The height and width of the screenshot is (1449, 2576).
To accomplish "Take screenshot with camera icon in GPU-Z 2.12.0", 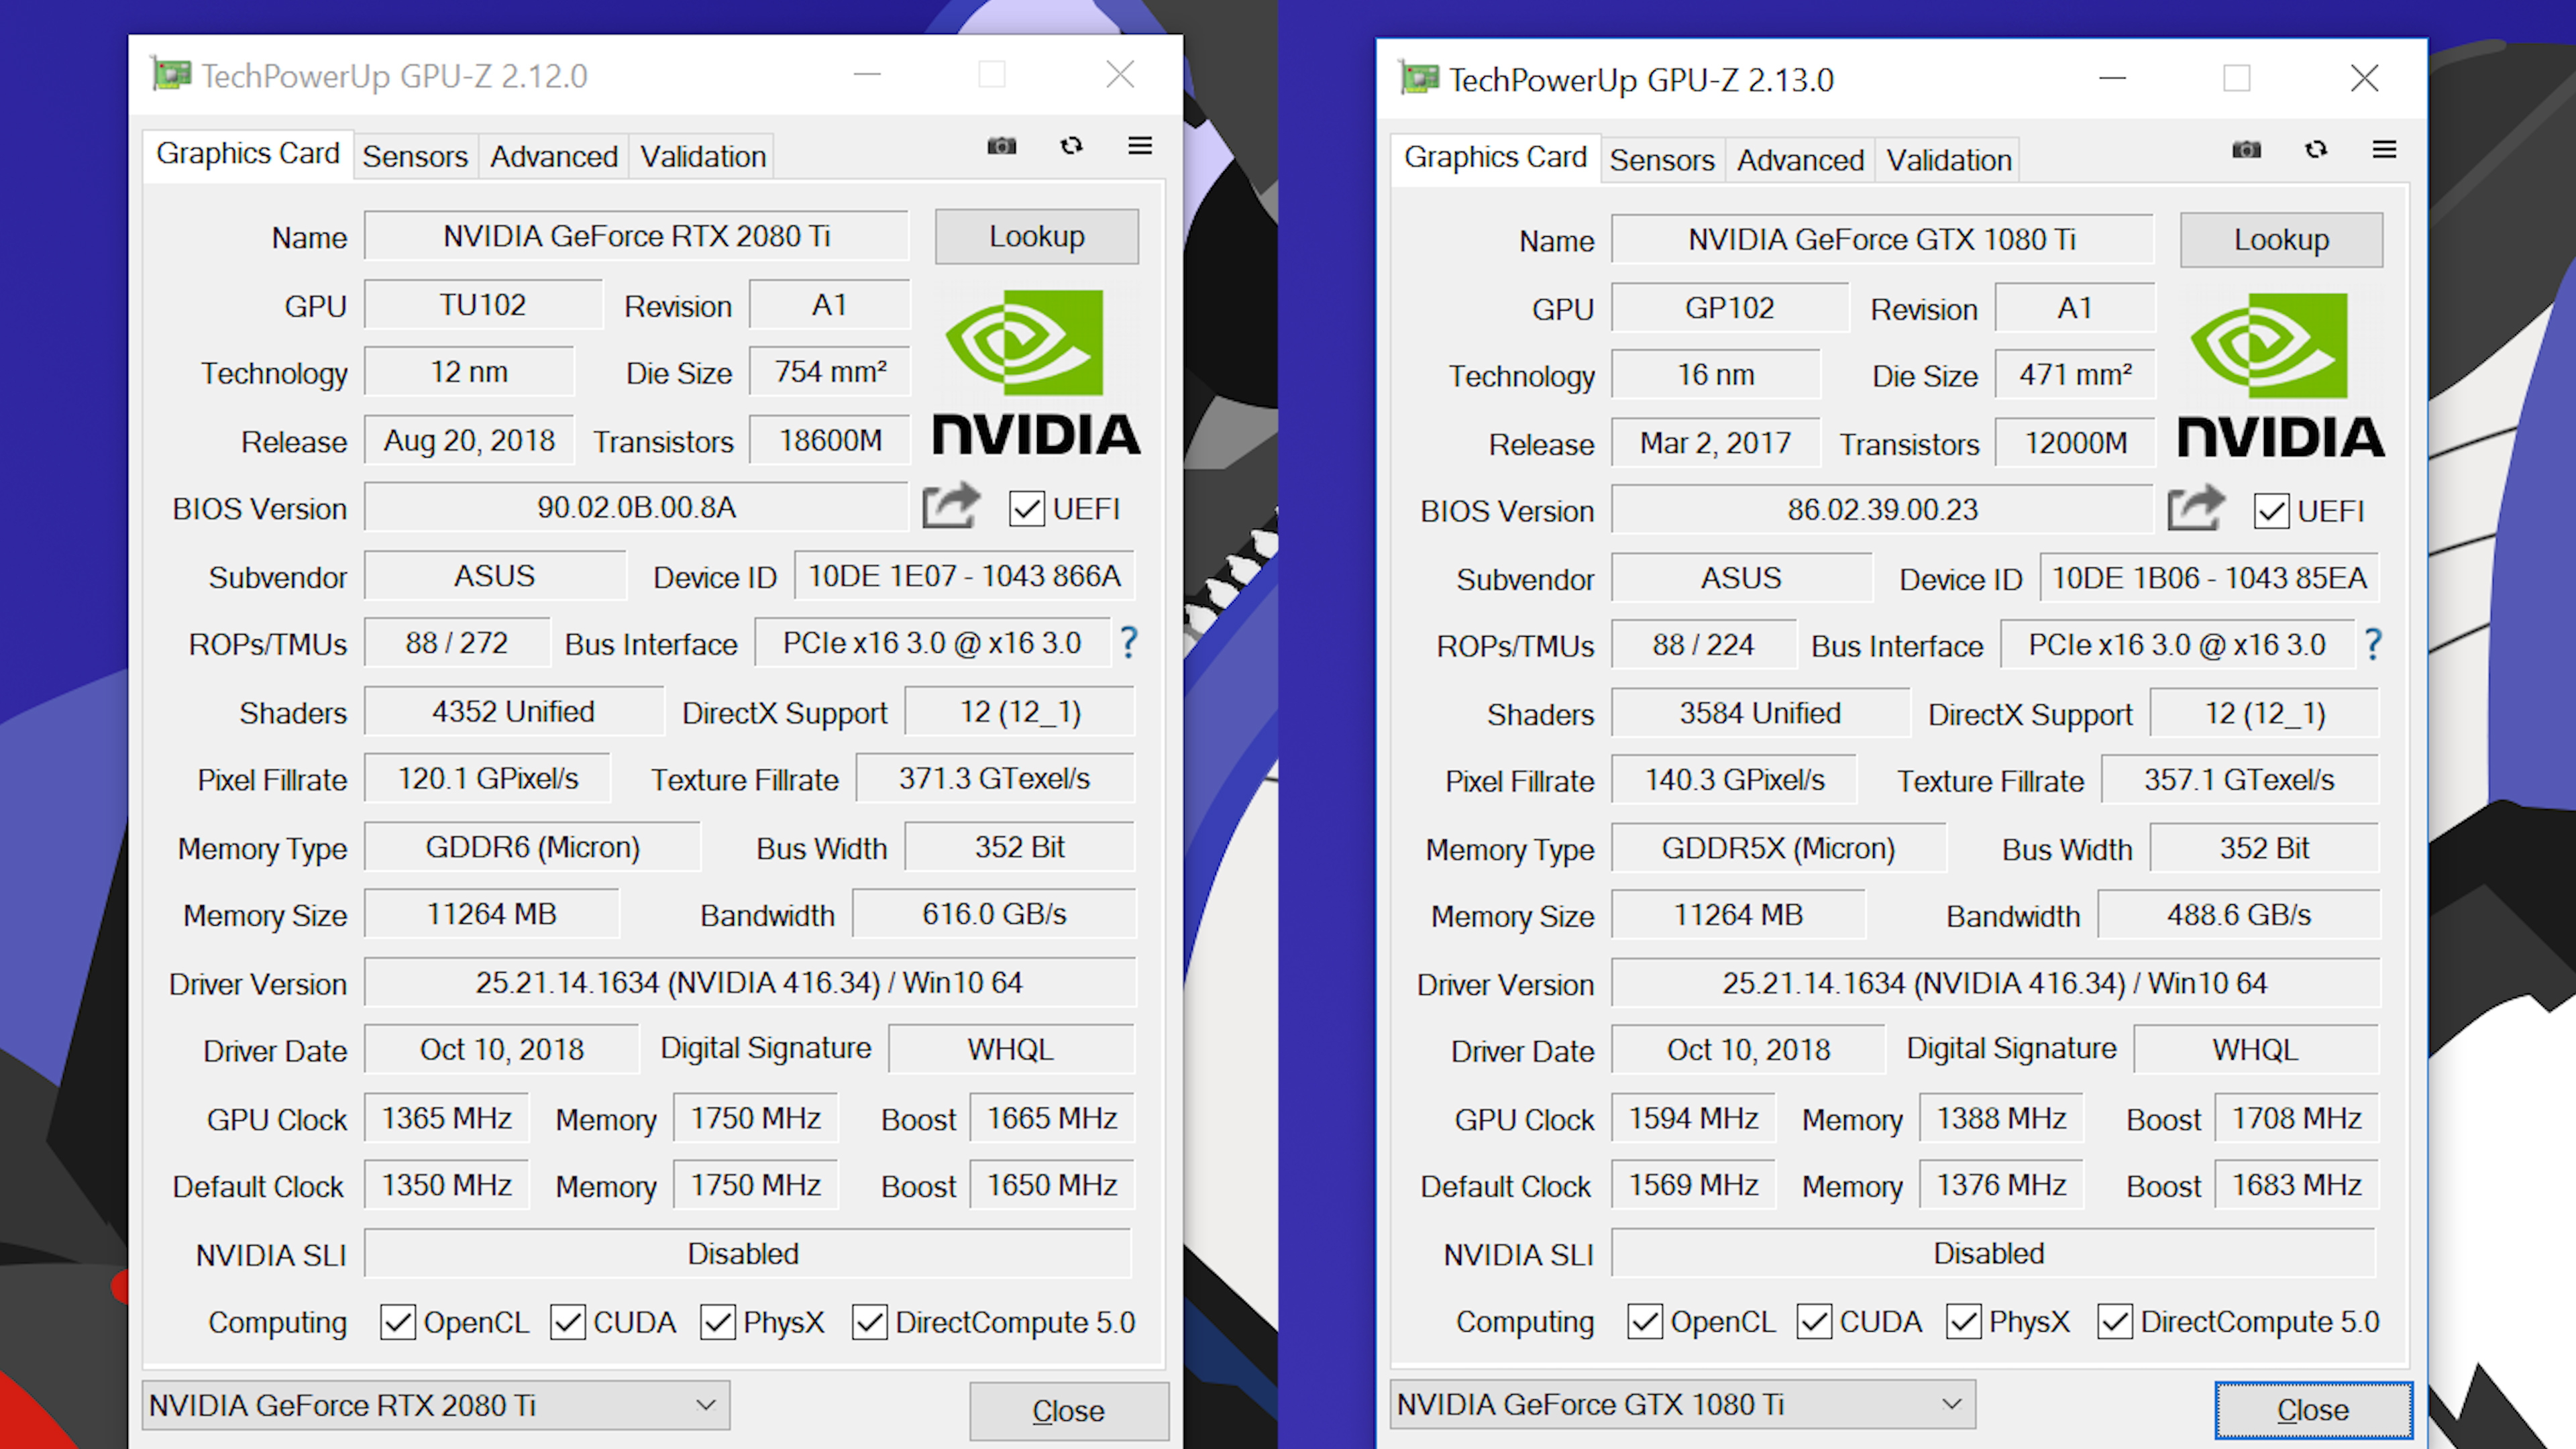I will coord(1001,146).
